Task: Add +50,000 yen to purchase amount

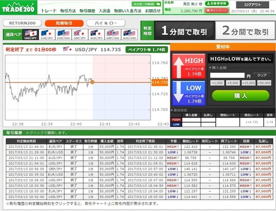Action: click(264, 83)
